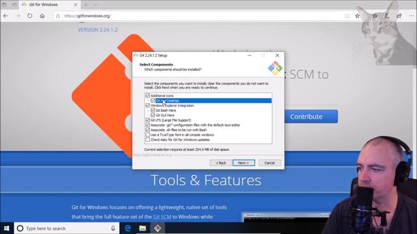The height and width of the screenshot is (234, 417).
Task: Enable TrueType font in console windows
Action: coord(148,135)
